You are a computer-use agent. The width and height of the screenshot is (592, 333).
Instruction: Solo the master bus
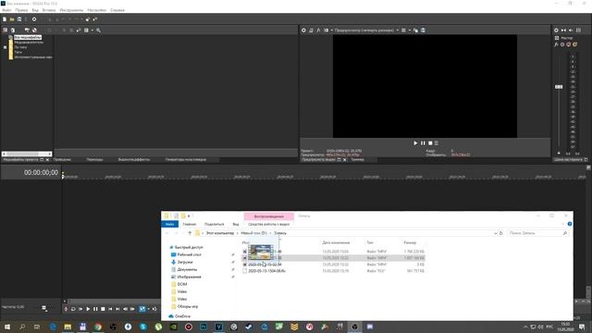(574, 44)
